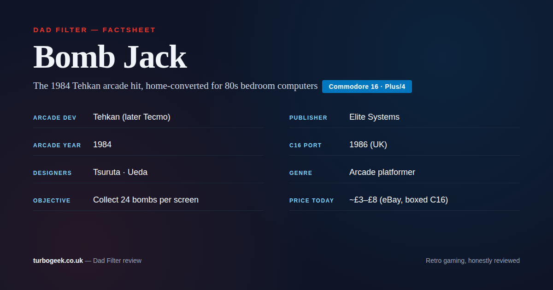Click the Elite Systems value
The height and width of the screenshot is (290, 553).
tap(375, 117)
